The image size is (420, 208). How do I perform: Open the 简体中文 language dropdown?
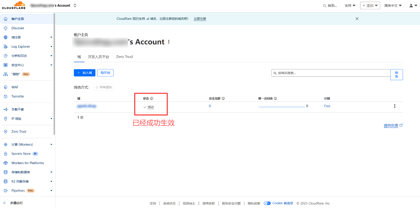[x=393, y=6]
